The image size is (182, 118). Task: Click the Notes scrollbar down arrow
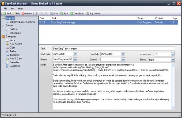click(x=173, y=108)
